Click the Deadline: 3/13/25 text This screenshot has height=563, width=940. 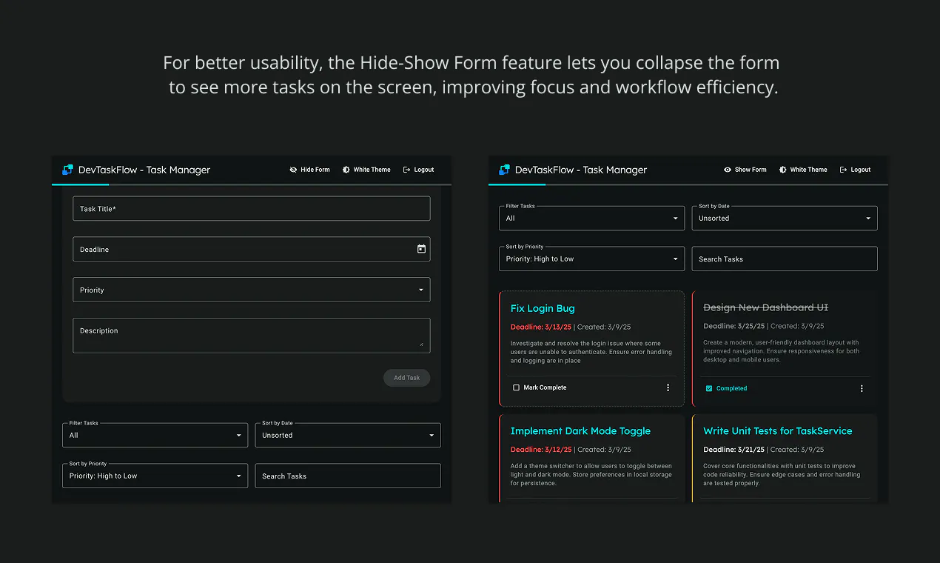541,327
